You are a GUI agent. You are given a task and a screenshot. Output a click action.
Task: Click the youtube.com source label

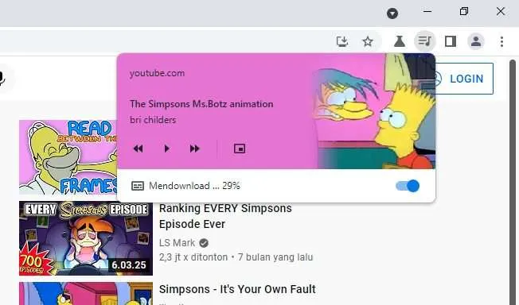(x=158, y=73)
